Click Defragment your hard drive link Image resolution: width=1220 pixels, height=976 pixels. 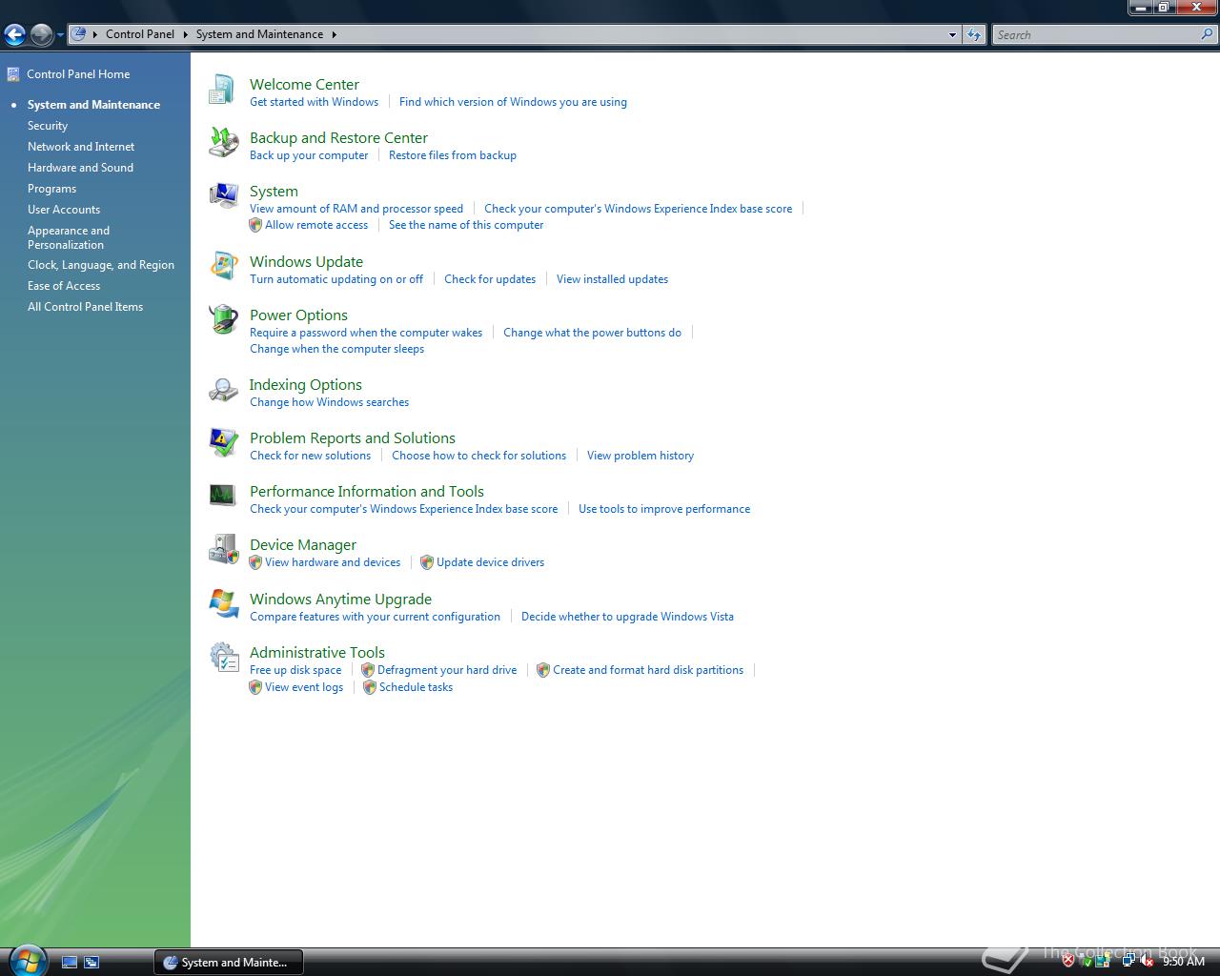click(x=447, y=670)
